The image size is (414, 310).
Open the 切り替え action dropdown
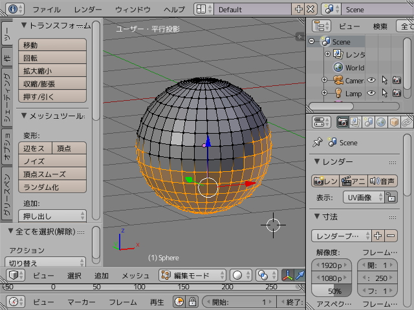pos(45,262)
